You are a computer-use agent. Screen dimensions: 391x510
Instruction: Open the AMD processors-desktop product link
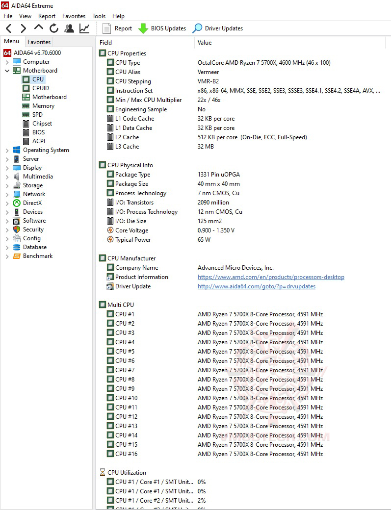[271, 277]
